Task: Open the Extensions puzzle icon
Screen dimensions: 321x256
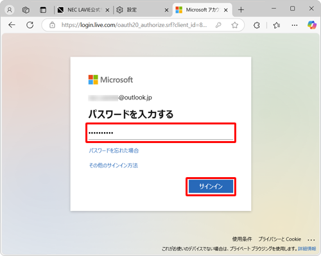Action: (257, 25)
